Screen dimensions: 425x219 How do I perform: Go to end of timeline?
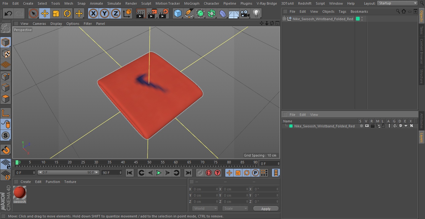[x=188, y=173]
